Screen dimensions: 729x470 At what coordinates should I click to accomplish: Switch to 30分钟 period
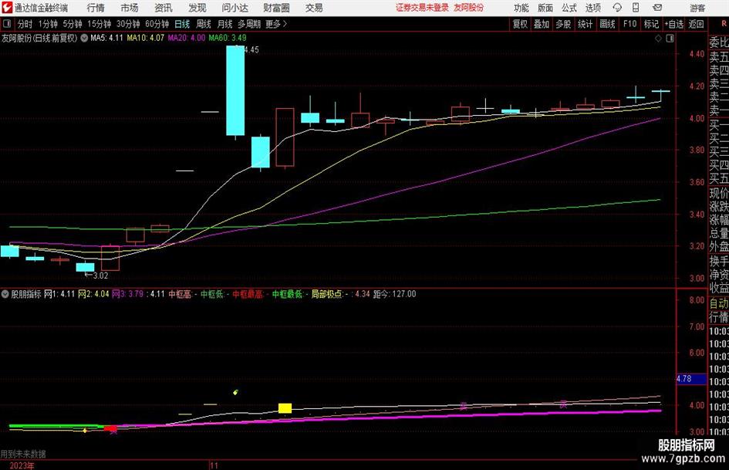coord(128,24)
